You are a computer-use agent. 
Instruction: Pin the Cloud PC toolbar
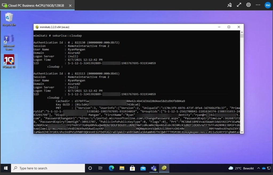click(230, 5)
